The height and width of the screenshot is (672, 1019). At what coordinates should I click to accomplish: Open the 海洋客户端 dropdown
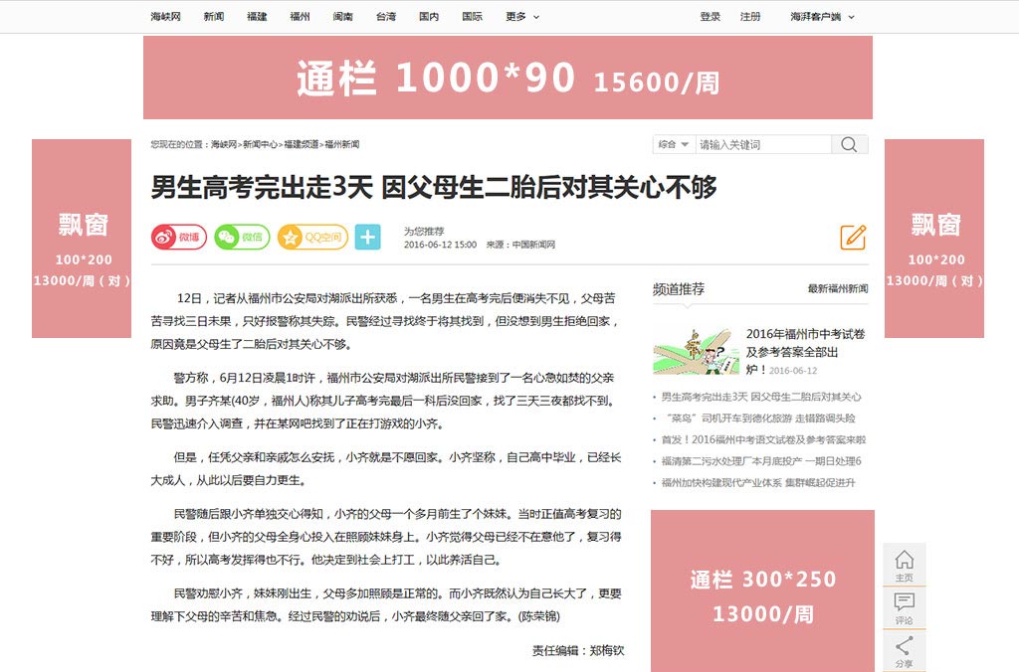click(822, 17)
